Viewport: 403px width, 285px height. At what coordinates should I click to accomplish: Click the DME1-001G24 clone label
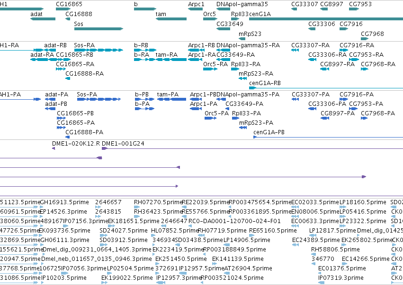click(123, 144)
